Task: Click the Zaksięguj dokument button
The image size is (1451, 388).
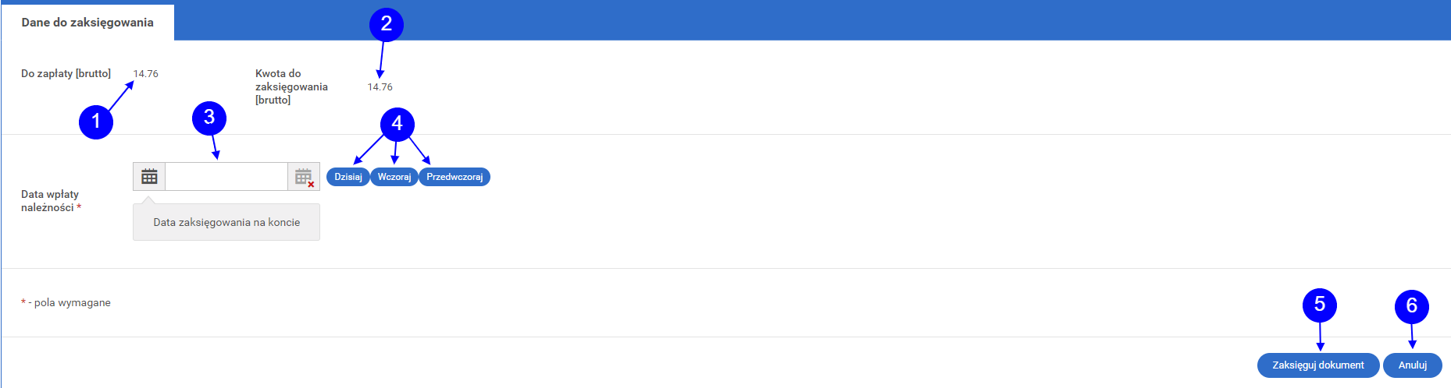Action: tap(1318, 365)
